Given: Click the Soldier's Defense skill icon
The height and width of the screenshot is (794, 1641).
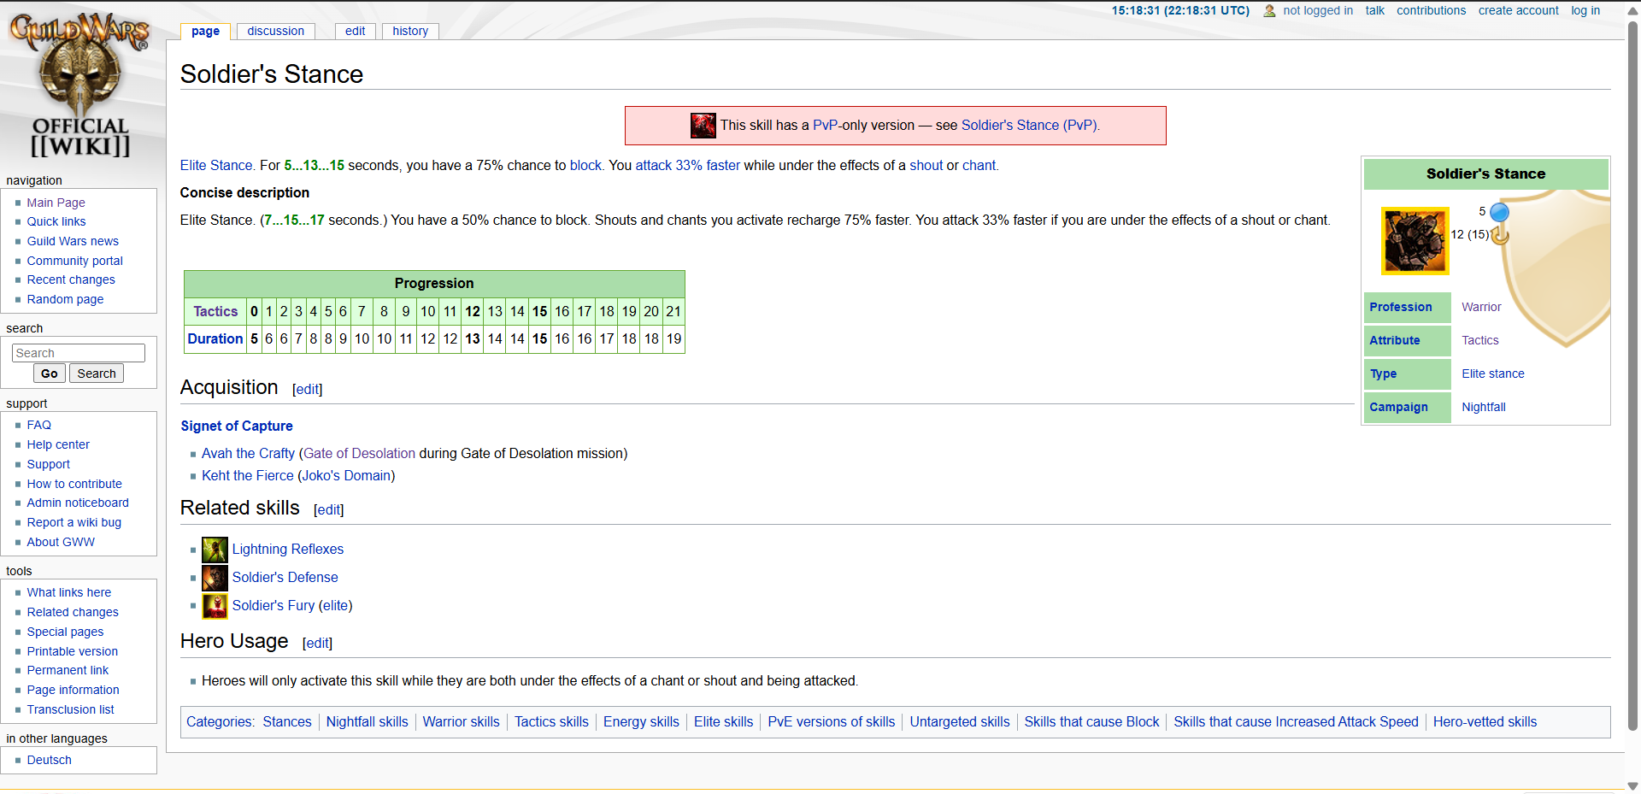Looking at the screenshot, I should click(x=215, y=578).
